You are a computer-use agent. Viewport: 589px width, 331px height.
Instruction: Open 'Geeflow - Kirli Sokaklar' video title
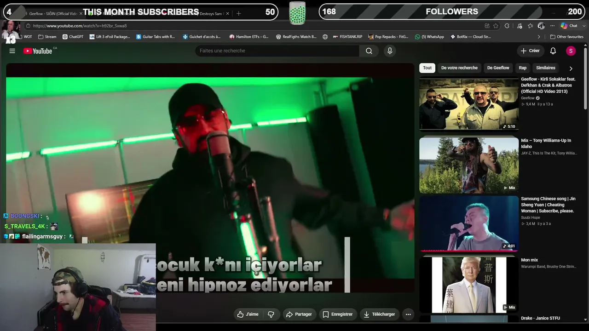548,86
